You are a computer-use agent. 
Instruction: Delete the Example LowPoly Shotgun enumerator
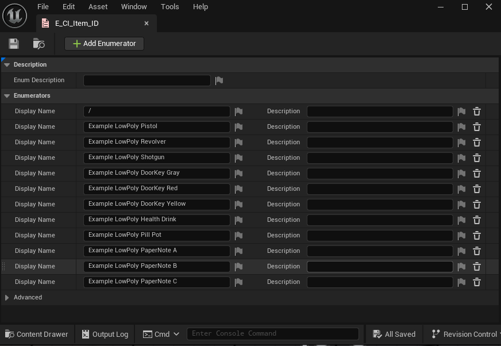pos(477,158)
